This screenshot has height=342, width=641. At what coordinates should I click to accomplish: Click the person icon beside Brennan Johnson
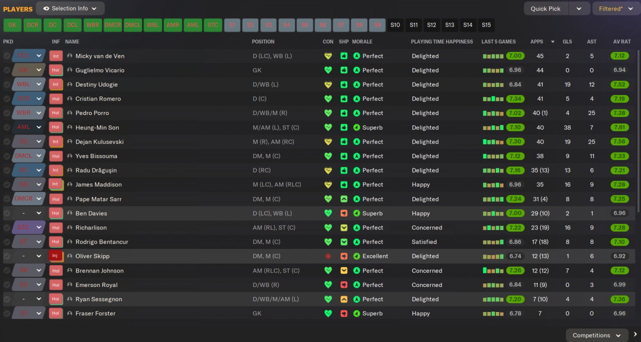coord(70,270)
